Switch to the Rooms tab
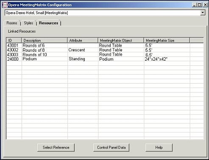Image resolution: width=209 pixels, height=160 pixels. tap(12, 23)
